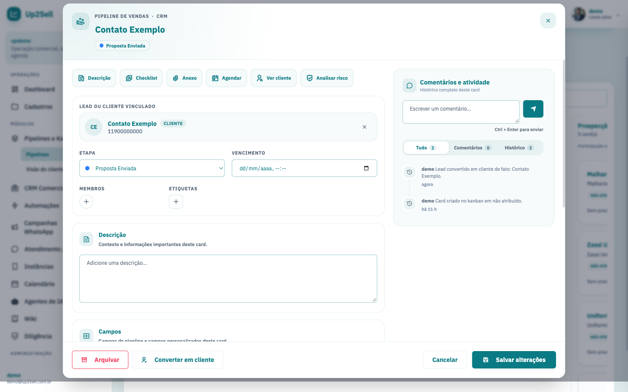Click the pipeline header hand icon
The width and height of the screenshot is (628, 392).
click(81, 21)
